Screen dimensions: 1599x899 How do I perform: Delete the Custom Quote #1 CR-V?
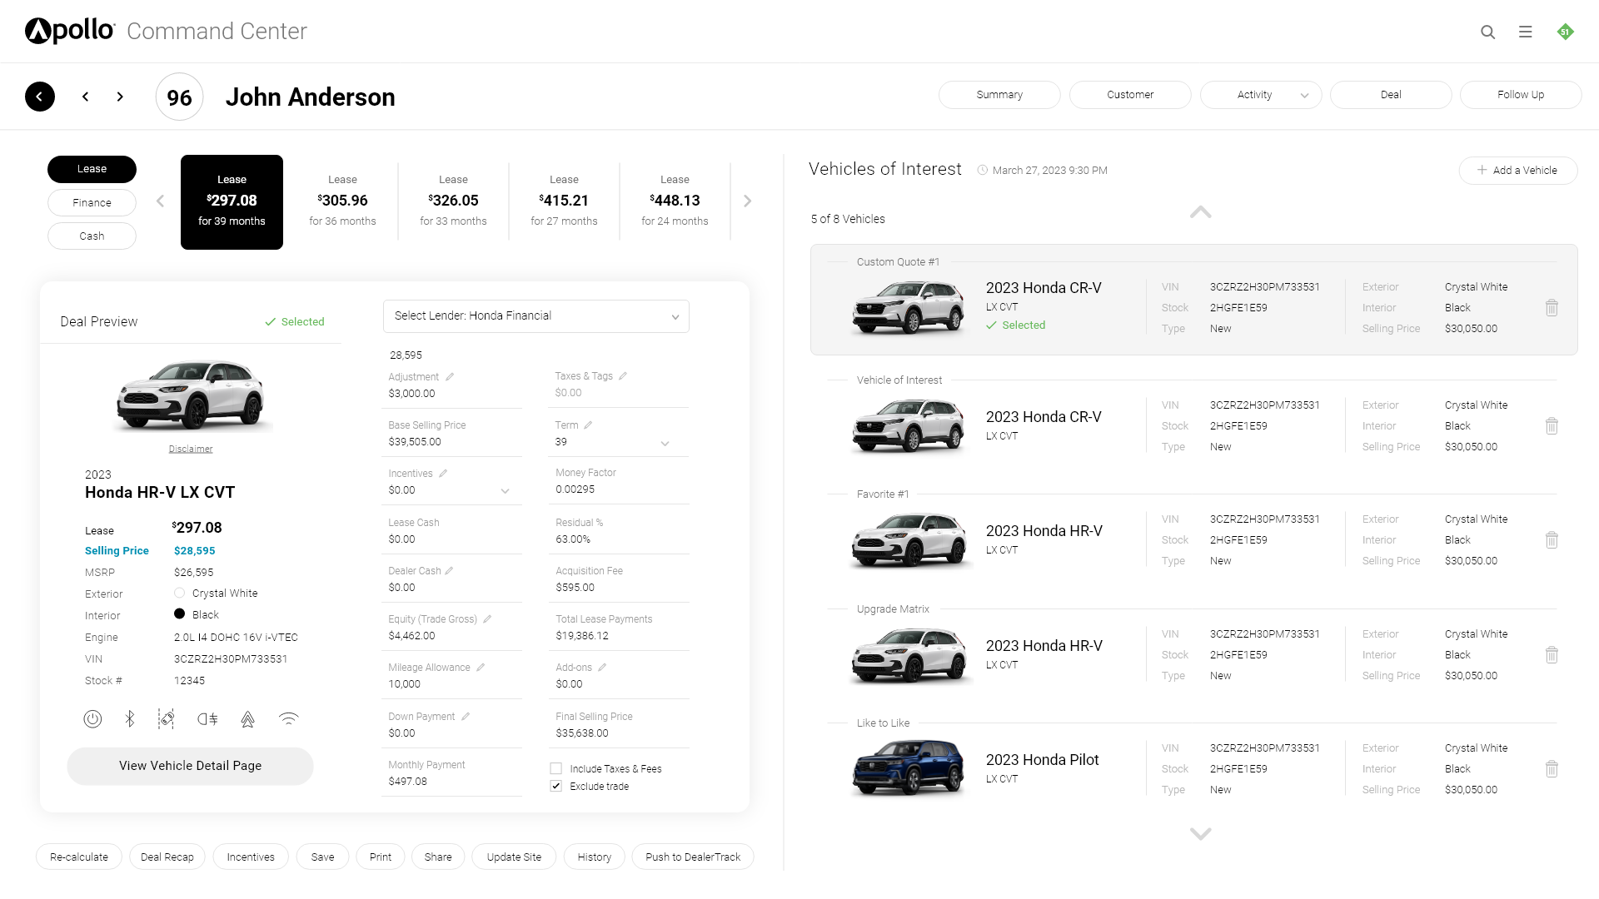click(1552, 308)
